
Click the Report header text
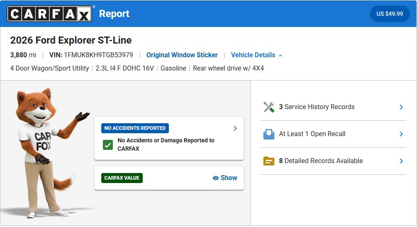[114, 14]
